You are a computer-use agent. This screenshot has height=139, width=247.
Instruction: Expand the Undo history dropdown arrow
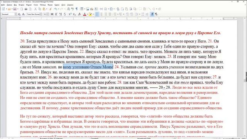pos(58,9)
